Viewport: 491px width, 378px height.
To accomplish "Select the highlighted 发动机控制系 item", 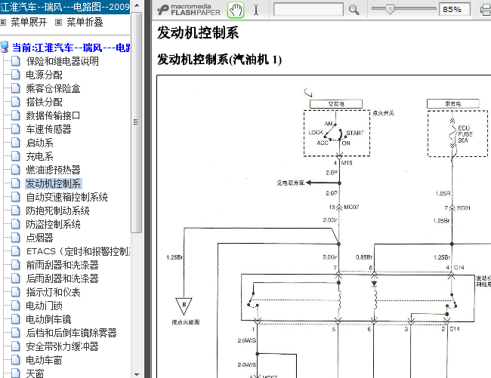I will coord(53,183).
